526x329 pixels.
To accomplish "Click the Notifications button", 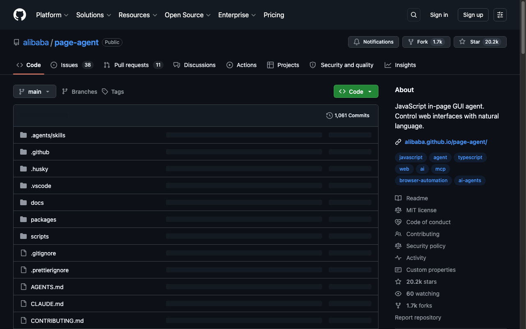I will 374,42.
